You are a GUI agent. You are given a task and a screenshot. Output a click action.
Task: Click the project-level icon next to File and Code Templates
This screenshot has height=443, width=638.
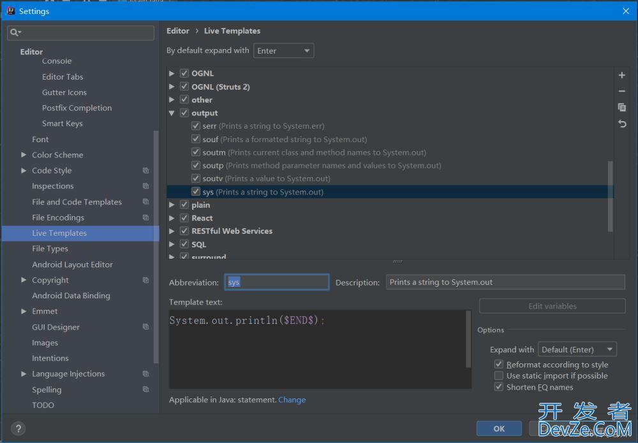(145, 201)
